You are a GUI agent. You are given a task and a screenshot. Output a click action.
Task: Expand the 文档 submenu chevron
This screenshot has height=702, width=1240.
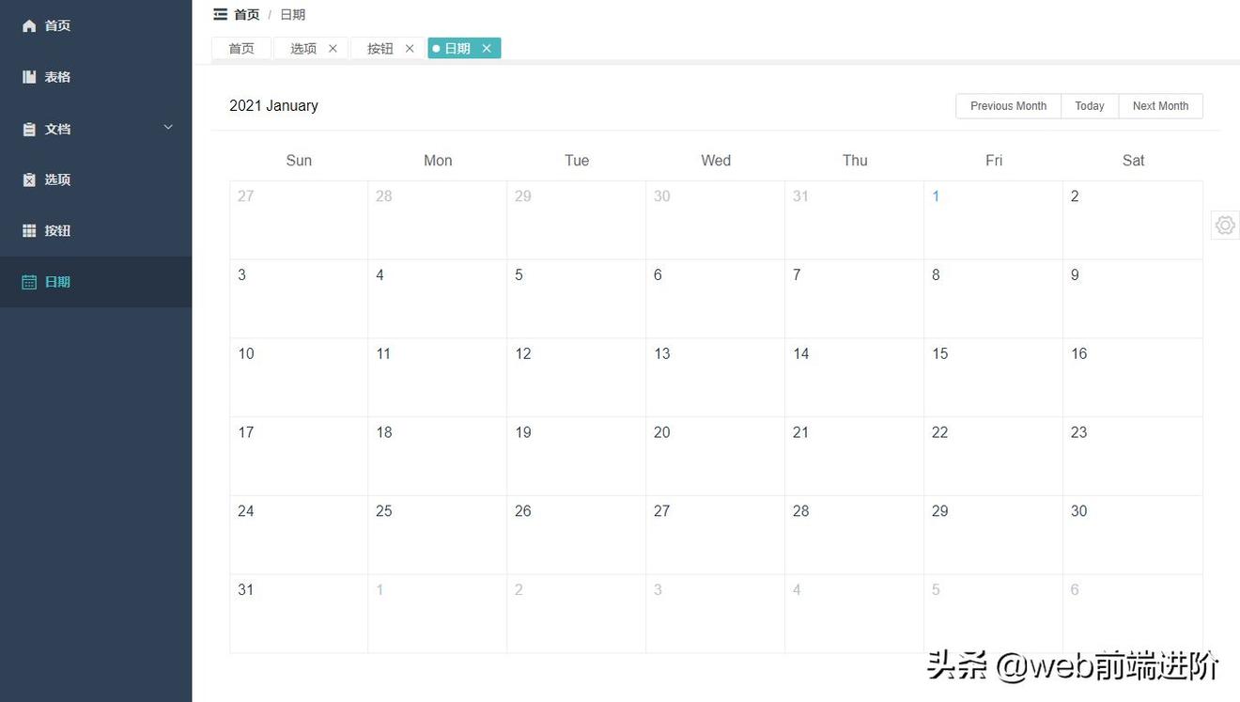coord(168,128)
